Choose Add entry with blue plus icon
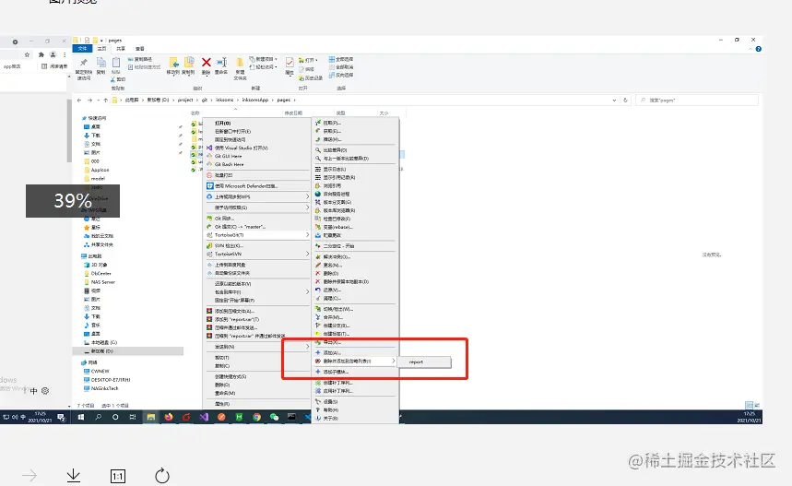 [355, 352]
